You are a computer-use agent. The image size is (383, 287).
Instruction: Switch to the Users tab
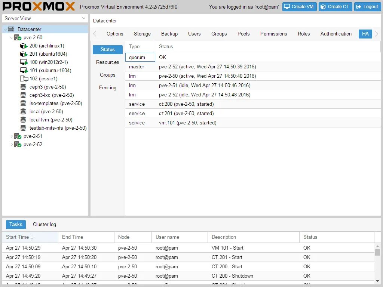(x=194, y=34)
